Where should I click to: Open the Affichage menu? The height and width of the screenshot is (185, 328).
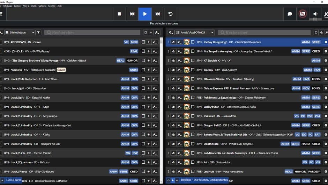pyautogui.click(x=8, y=6)
